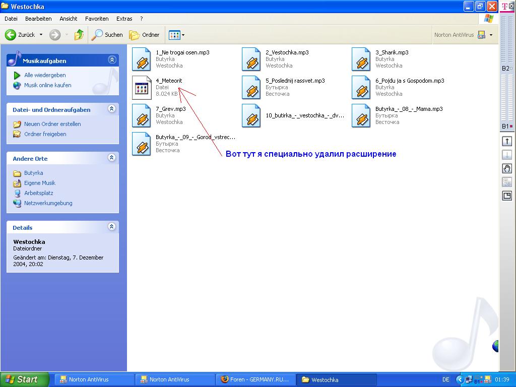Click the Zurück back arrow icon
The height and width of the screenshot is (387, 516).
coord(11,35)
